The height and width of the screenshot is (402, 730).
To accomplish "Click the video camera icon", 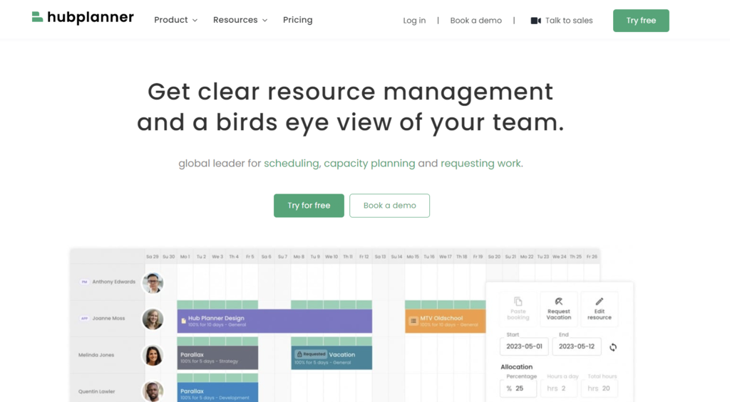I will click(536, 21).
